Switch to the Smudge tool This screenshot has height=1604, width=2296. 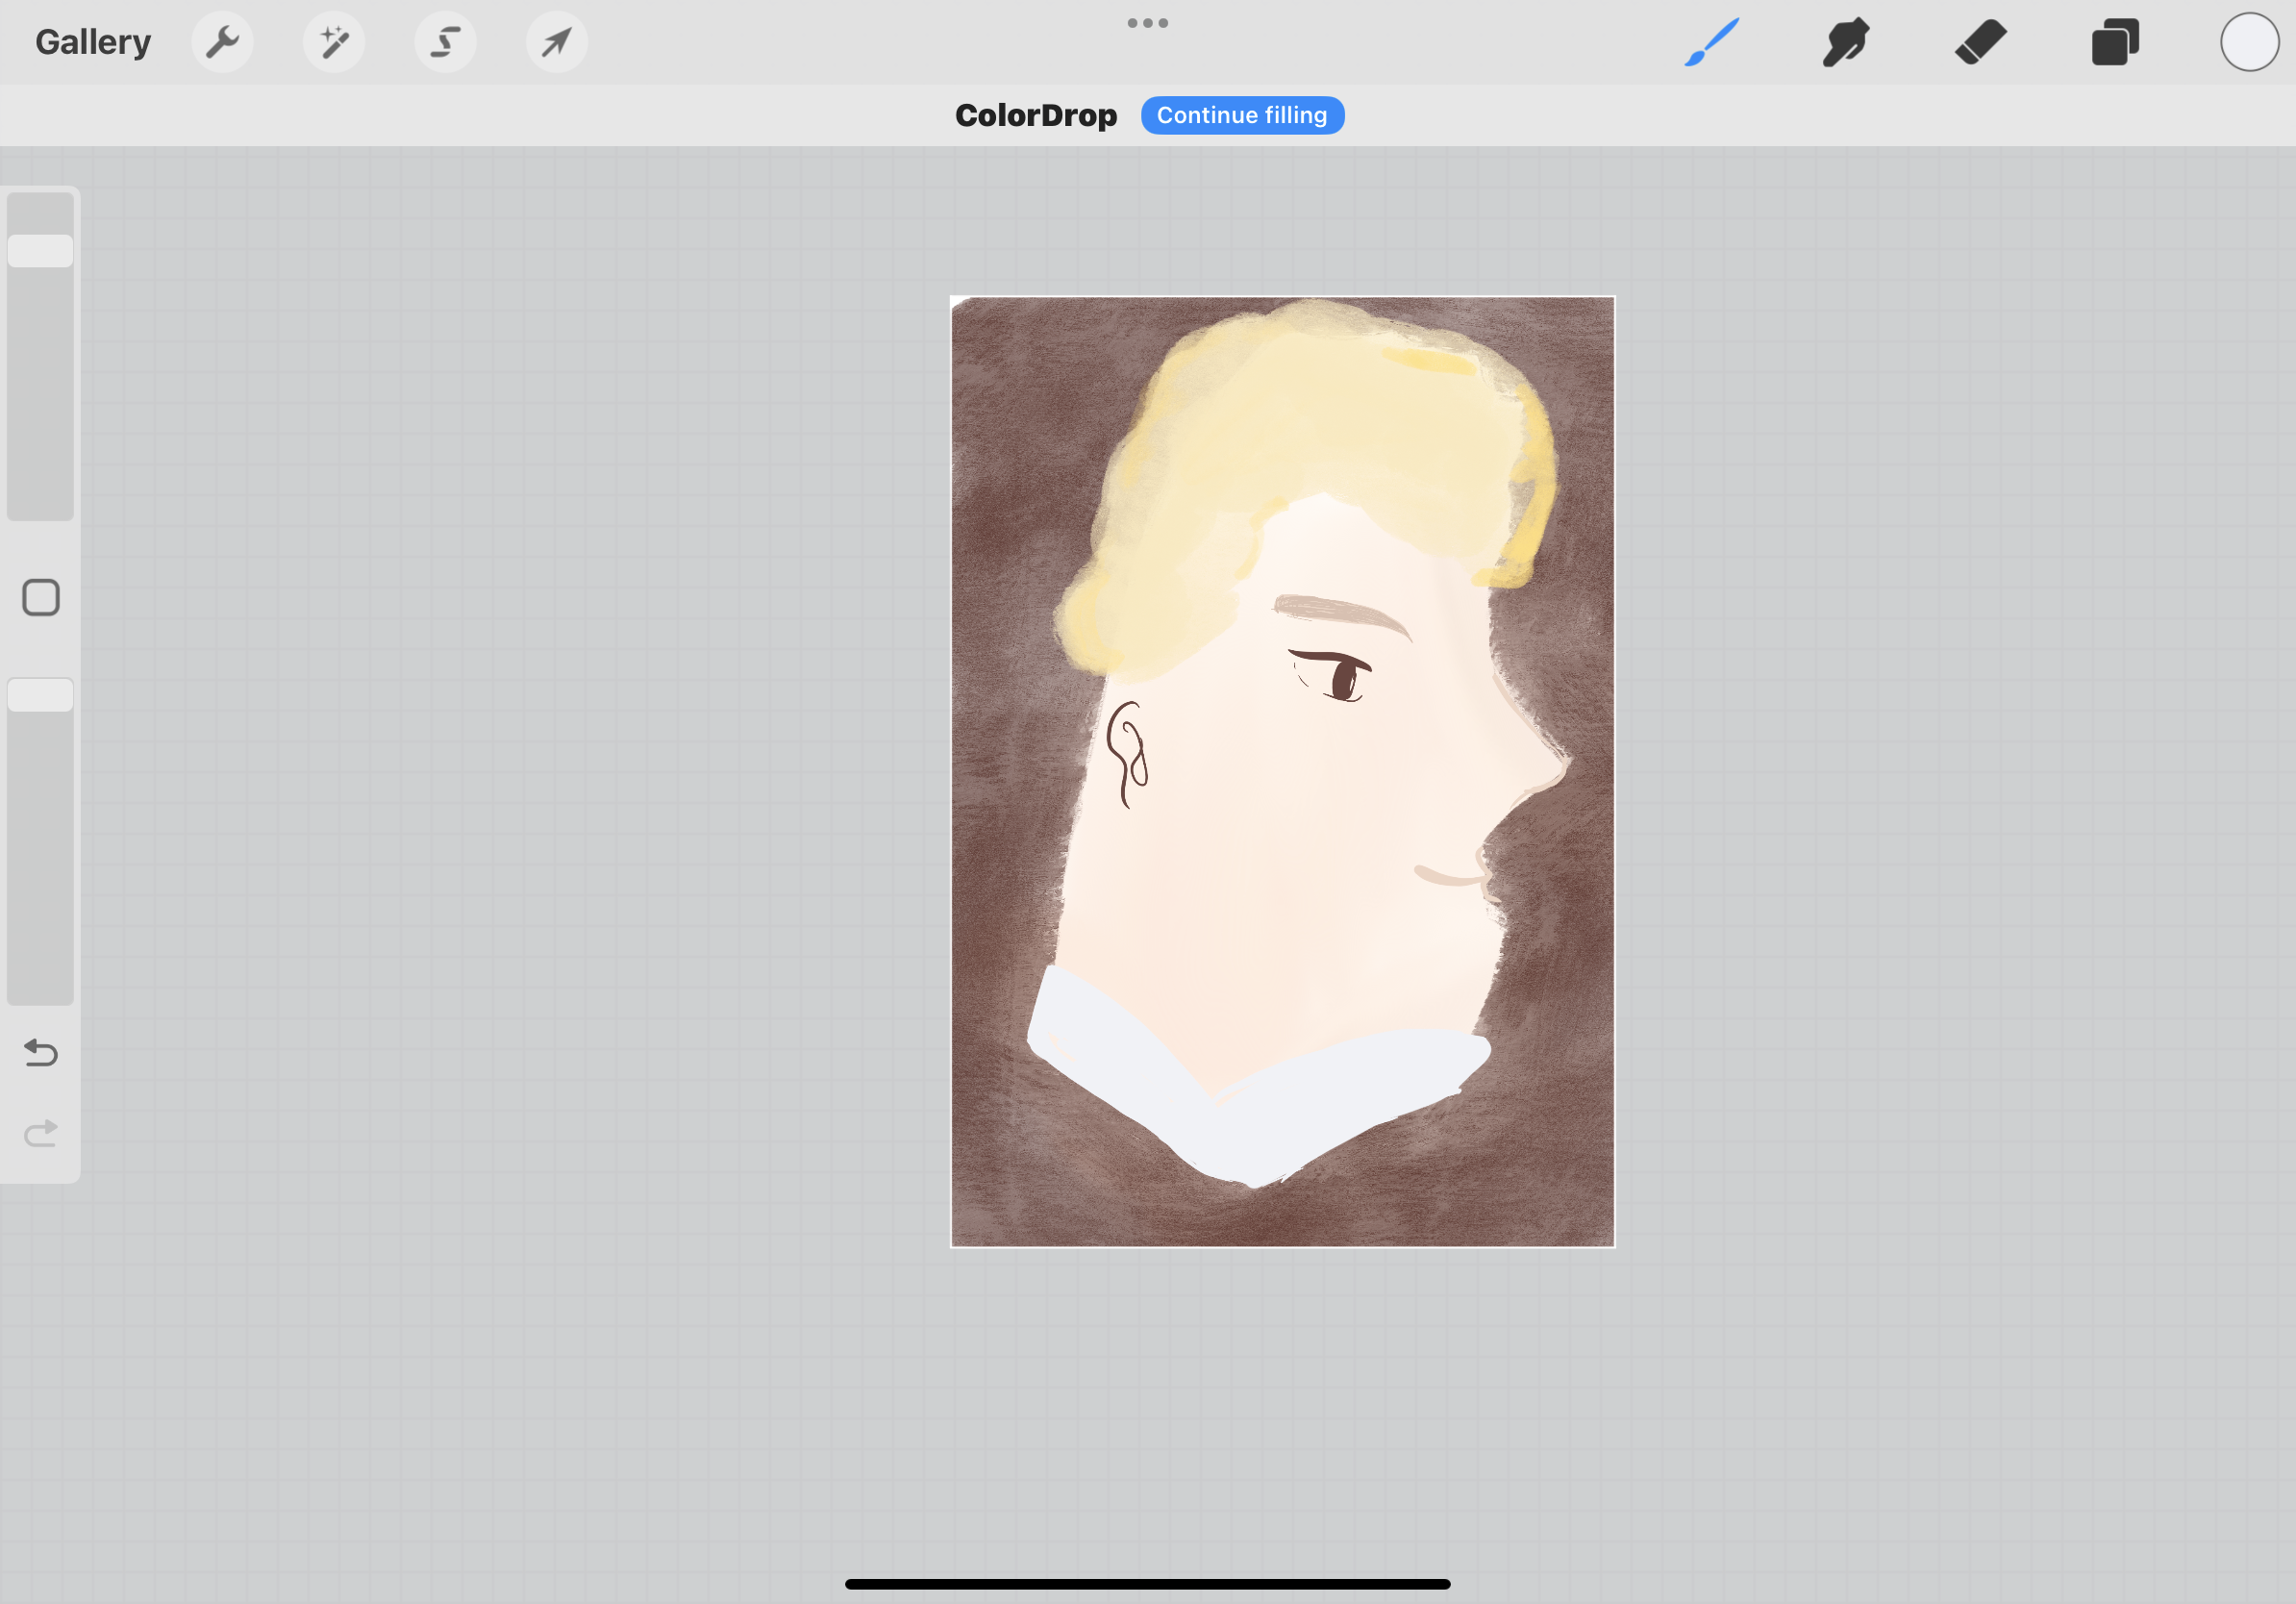pyautogui.click(x=1845, y=41)
